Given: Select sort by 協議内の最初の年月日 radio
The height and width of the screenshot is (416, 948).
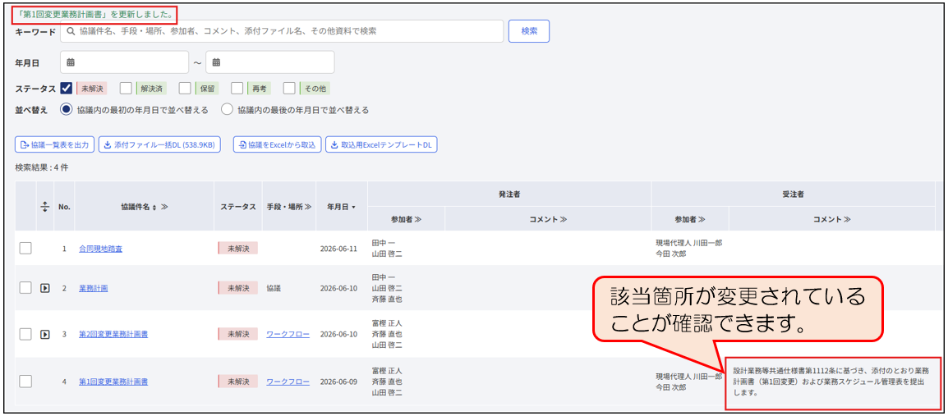Looking at the screenshot, I should (67, 110).
